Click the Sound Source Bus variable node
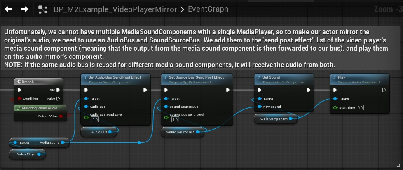Image resolution: width=403 pixels, height=170 pixels. pyautogui.click(x=180, y=132)
